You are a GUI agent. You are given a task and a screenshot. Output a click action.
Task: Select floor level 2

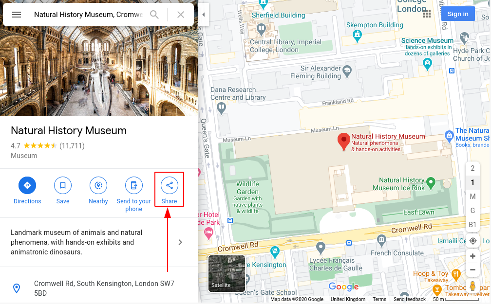point(472,168)
